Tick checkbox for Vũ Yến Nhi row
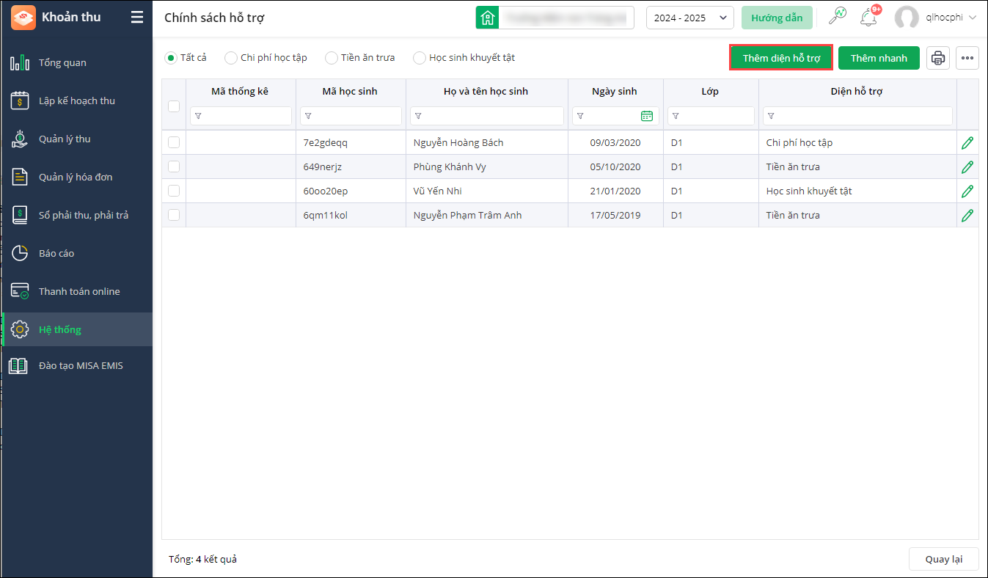The width and height of the screenshot is (988, 578). point(174,191)
